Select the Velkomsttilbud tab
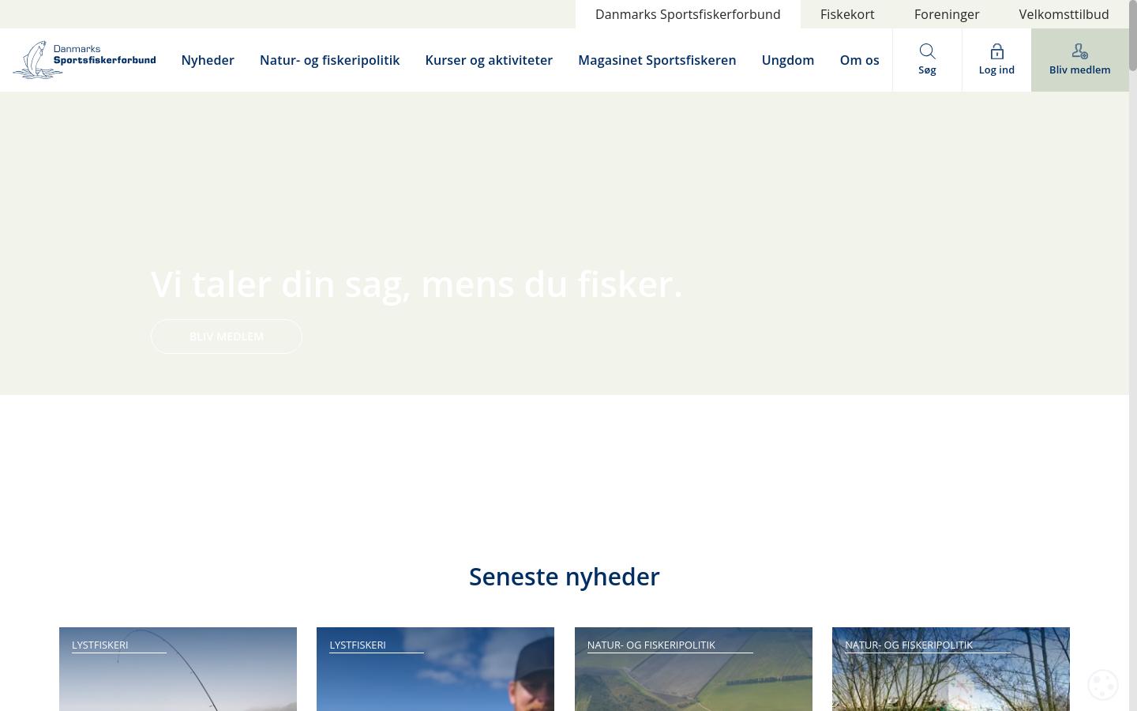Screen dimensions: 1137x711 pos(1064,14)
